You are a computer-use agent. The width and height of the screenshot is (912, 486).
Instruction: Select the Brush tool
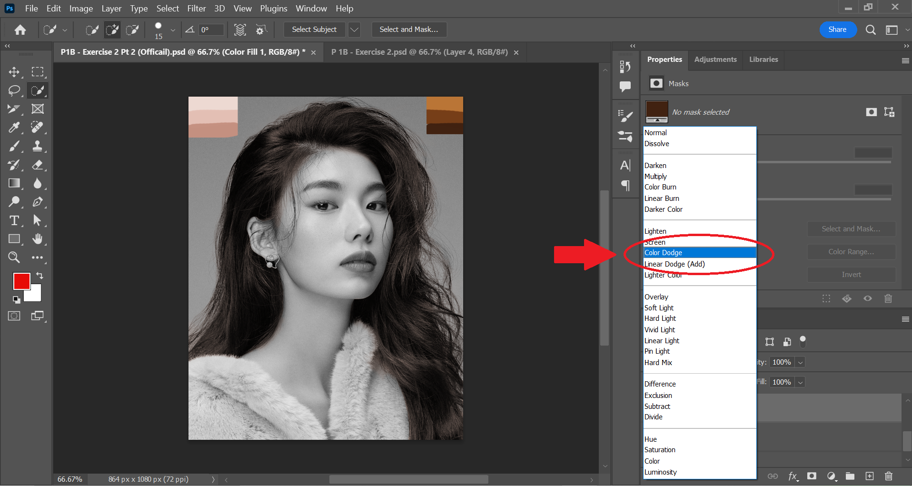coord(14,146)
